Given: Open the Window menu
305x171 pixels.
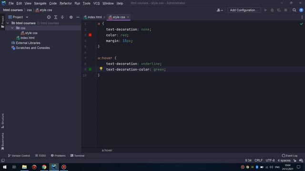Looking at the screenshot, I should [108, 3].
